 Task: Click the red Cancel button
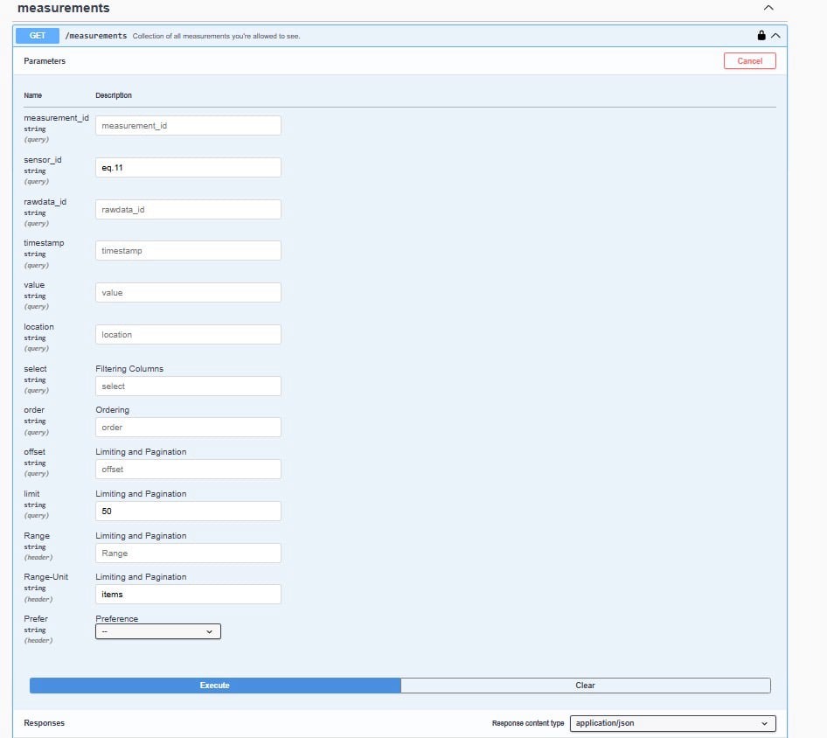(749, 61)
